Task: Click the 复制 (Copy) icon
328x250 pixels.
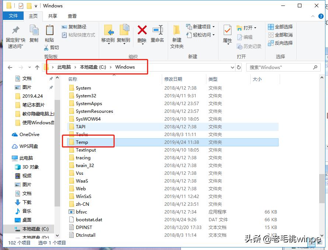Action: pyautogui.click(x=34, y=32)
